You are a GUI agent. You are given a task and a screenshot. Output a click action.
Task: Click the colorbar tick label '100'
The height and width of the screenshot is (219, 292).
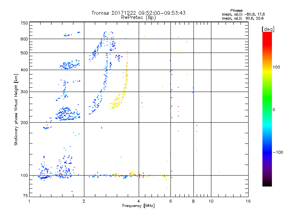pyautogui.click(x=276, y=67)
